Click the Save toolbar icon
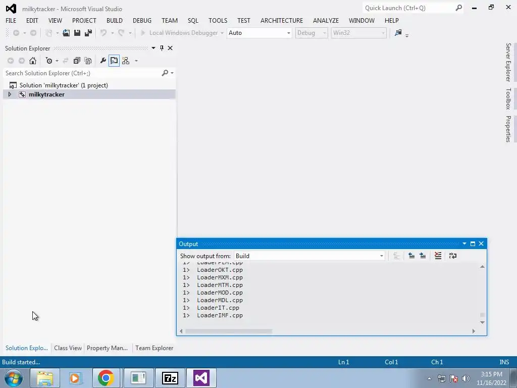 pos(77,33)
